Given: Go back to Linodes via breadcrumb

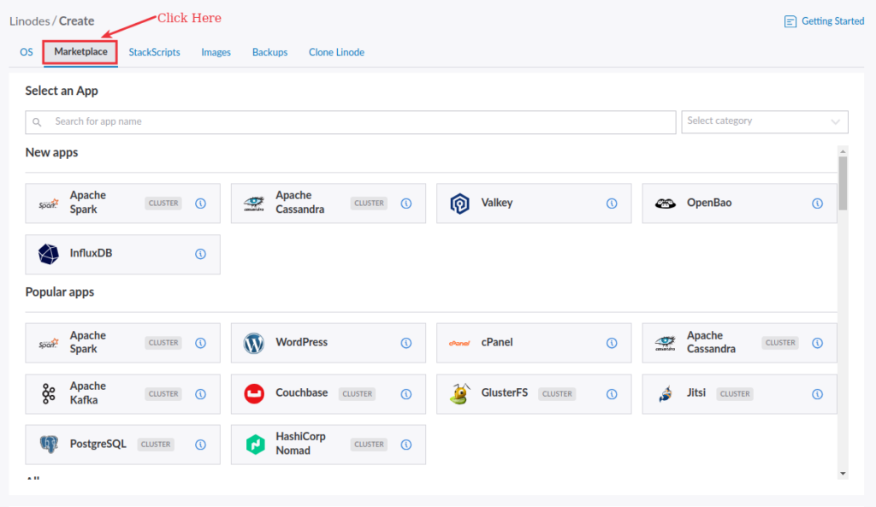Looking at the screenshot, I should pos(30,21).
